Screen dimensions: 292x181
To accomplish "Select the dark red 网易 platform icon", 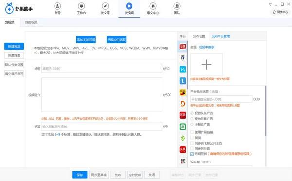I will pyautogui.click(x=182, y=115).
